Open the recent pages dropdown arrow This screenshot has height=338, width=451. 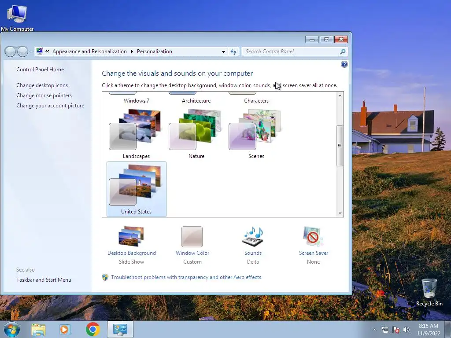point(31,52)
